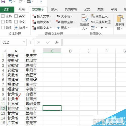Click the 更多 blue arrow icon
Image resolution: width=126 pixels, height=126 pixels.
[58, 28]
